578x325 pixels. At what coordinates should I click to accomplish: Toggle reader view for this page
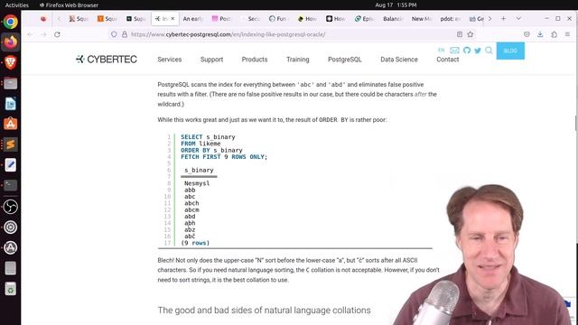(460, 34)
